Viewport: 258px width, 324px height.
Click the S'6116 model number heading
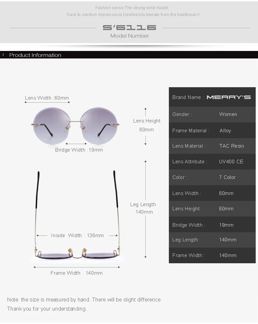pos(129,27)
